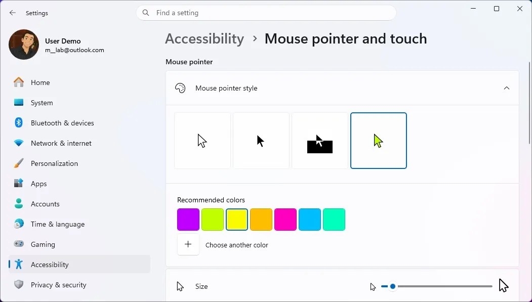532x302 pixels.
Task: Select the custom color pointer style
Action: (378, 141)
